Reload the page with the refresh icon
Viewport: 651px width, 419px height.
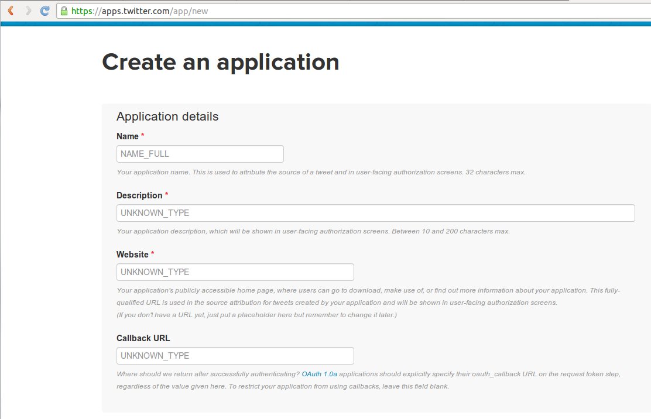(45, 11)
